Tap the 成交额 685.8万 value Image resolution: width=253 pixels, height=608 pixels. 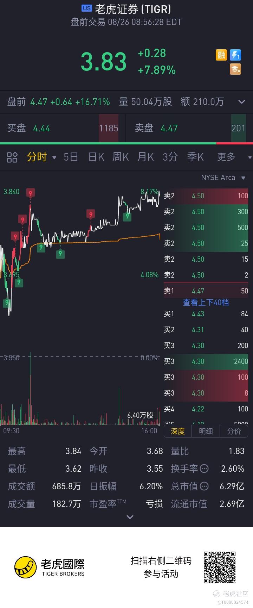pyautogui.click(x=66, y=486)
